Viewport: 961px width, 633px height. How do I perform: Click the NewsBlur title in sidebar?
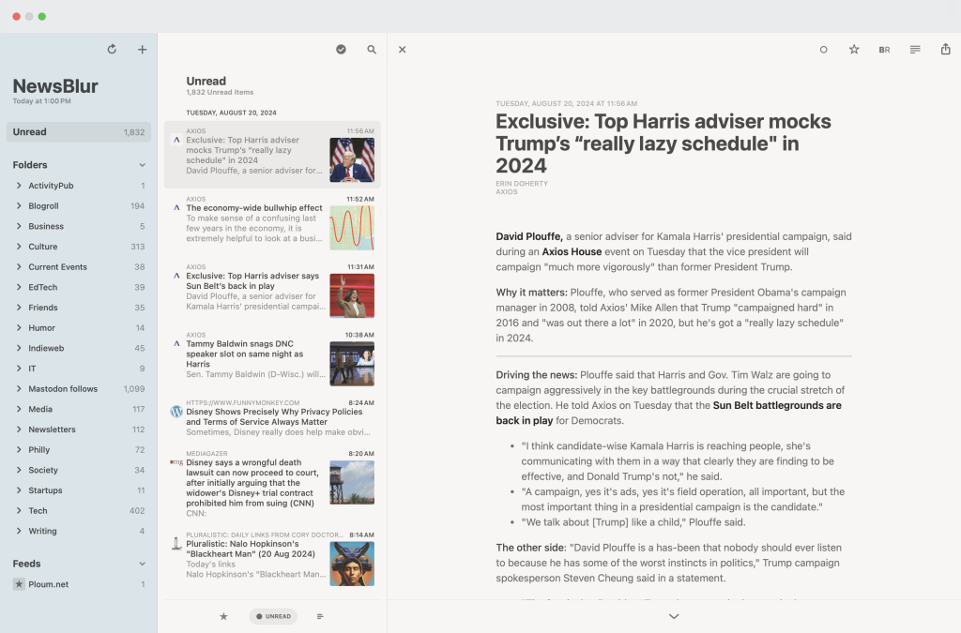point(55,86)
